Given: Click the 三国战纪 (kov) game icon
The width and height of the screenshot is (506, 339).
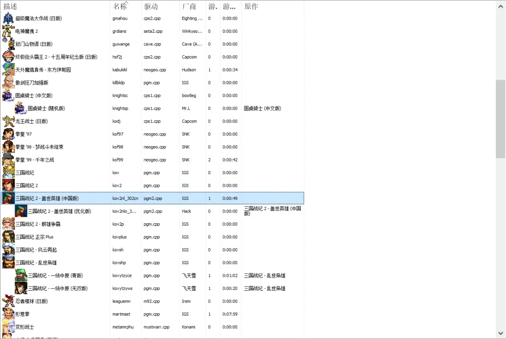Looking at the screenshot, I should click(x=8, y=173).
